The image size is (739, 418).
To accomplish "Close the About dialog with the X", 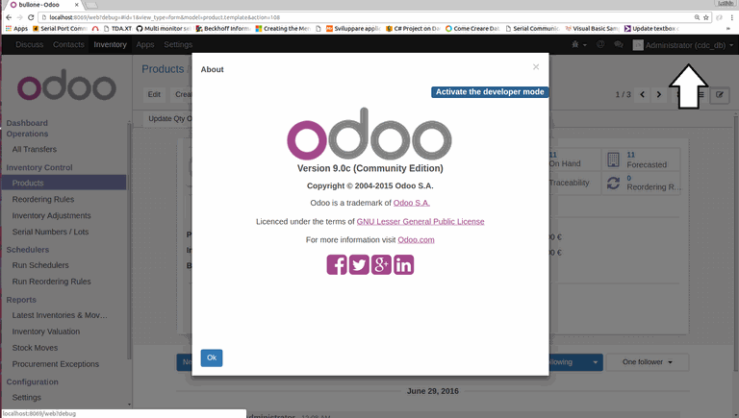I will (536, 67).
